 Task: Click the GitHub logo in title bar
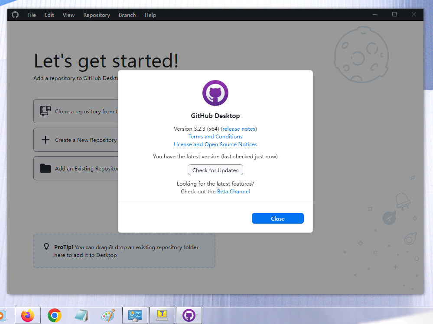pos(15,15)
